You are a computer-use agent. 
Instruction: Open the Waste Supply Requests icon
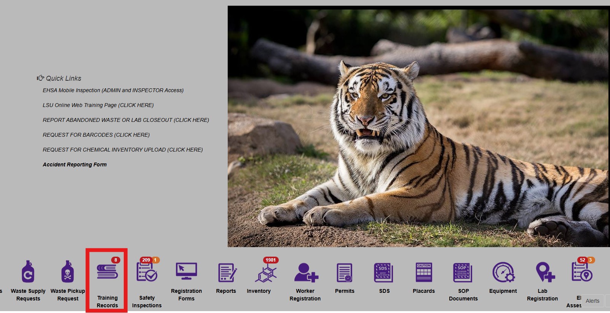28,272
